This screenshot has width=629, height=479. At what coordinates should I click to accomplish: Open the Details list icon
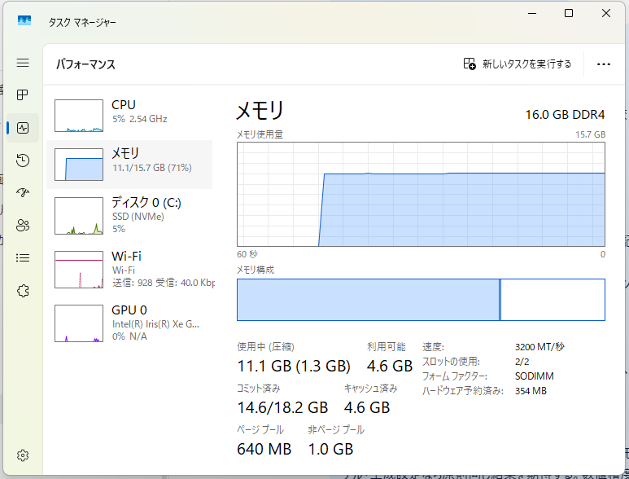(23, 257)
